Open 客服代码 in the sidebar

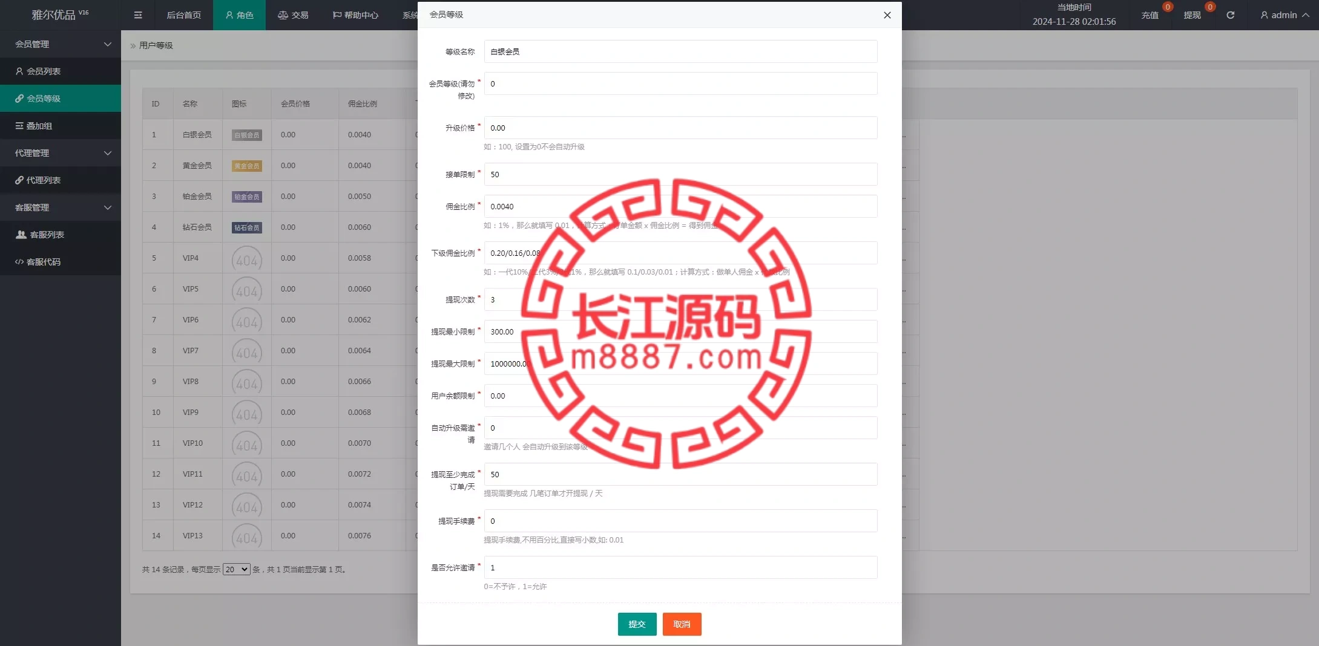click(61, 262)
